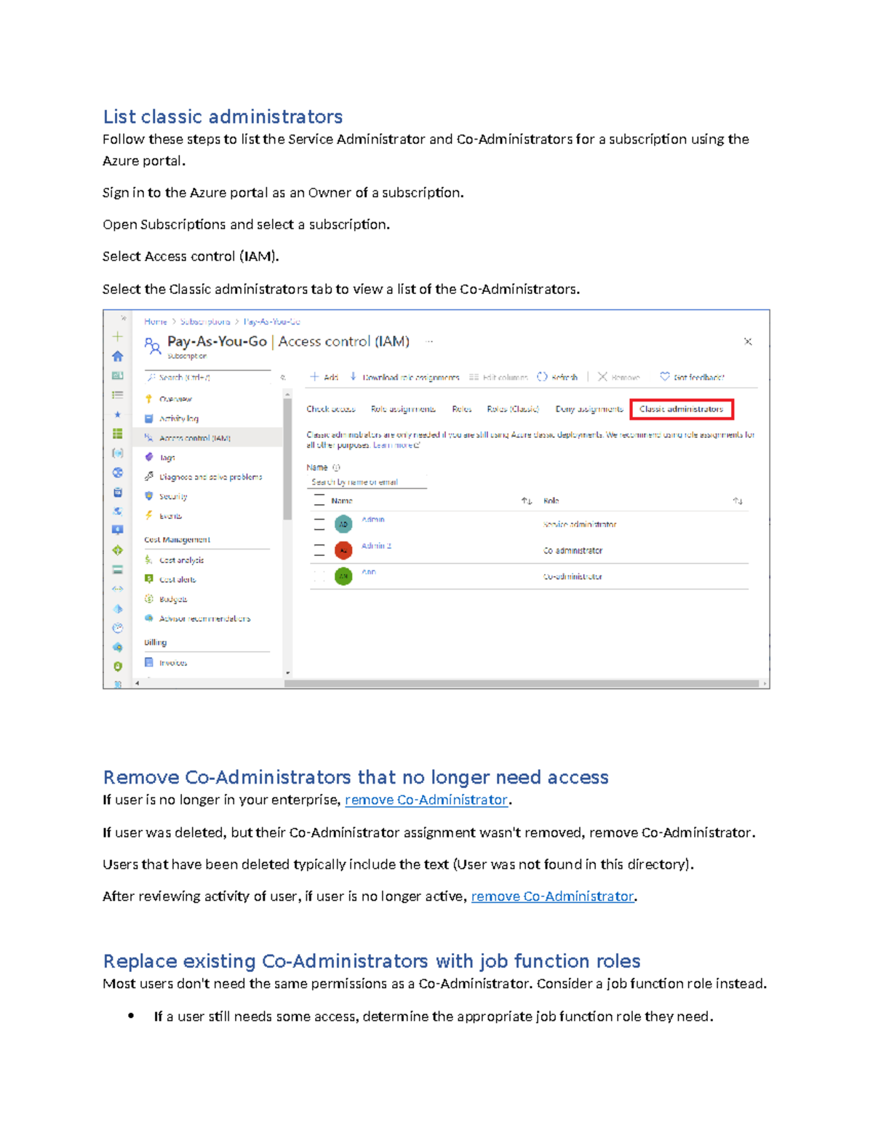Click the Remove button in toolbar
This screenshot has width=873, height=1130.
click(x=618, y=377)
